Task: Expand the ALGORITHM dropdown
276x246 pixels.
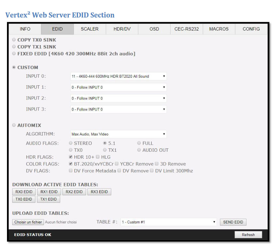Action: point(118,134)
